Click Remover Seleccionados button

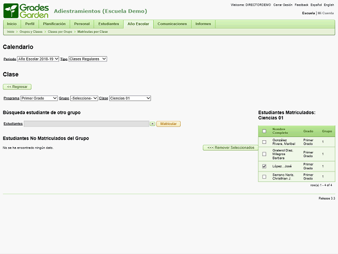[x=230, y=148]
